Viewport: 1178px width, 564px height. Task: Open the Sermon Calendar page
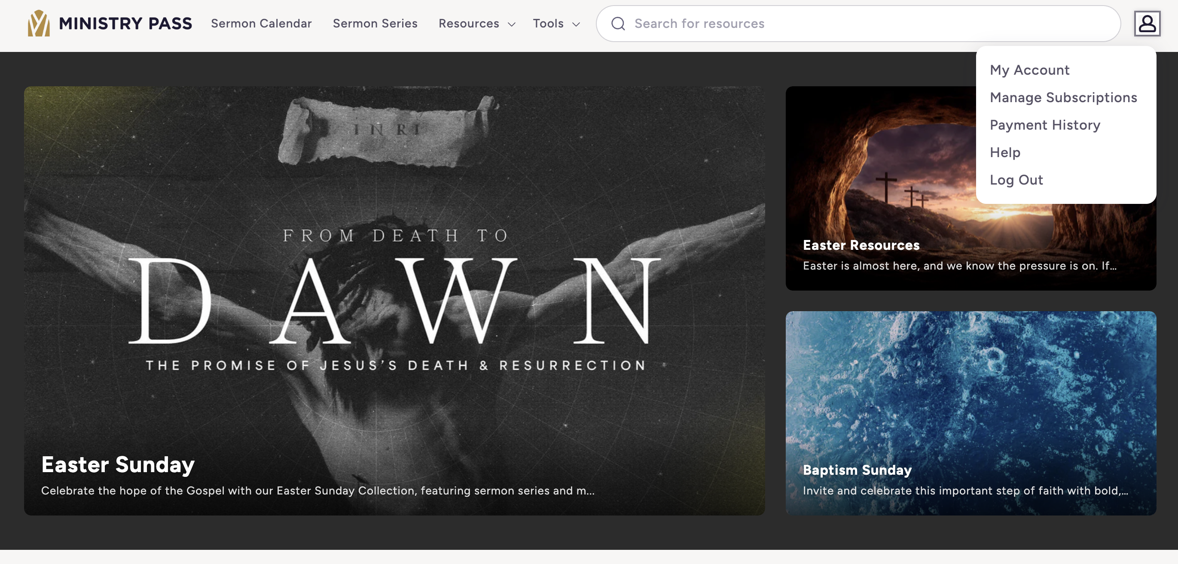tap(261, 23)
